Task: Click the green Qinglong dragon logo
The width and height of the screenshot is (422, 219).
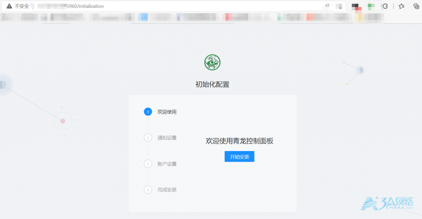Action: 212,62
